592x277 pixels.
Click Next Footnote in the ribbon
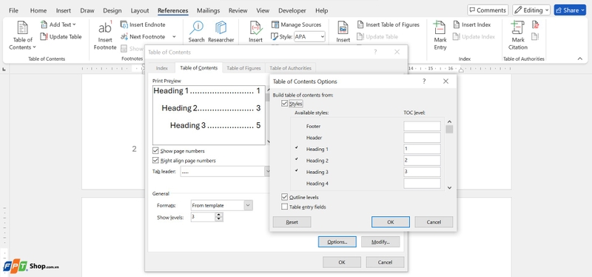click(x=143, y=36)
